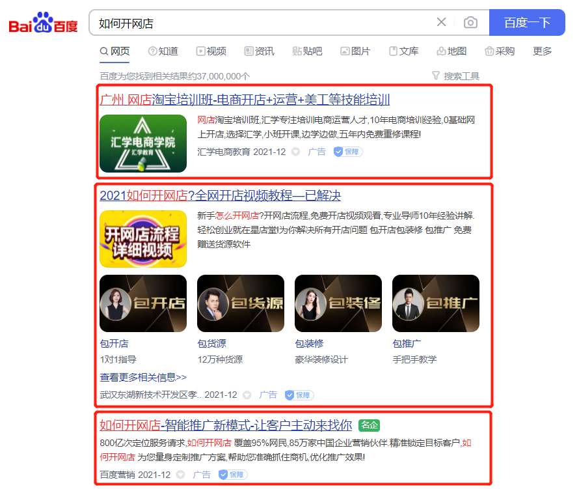Image resolution: width=579 pixels, height=489 pixels.
Task: Open 广州网店淘宝培训班 result title
Action: coord(245,100)
